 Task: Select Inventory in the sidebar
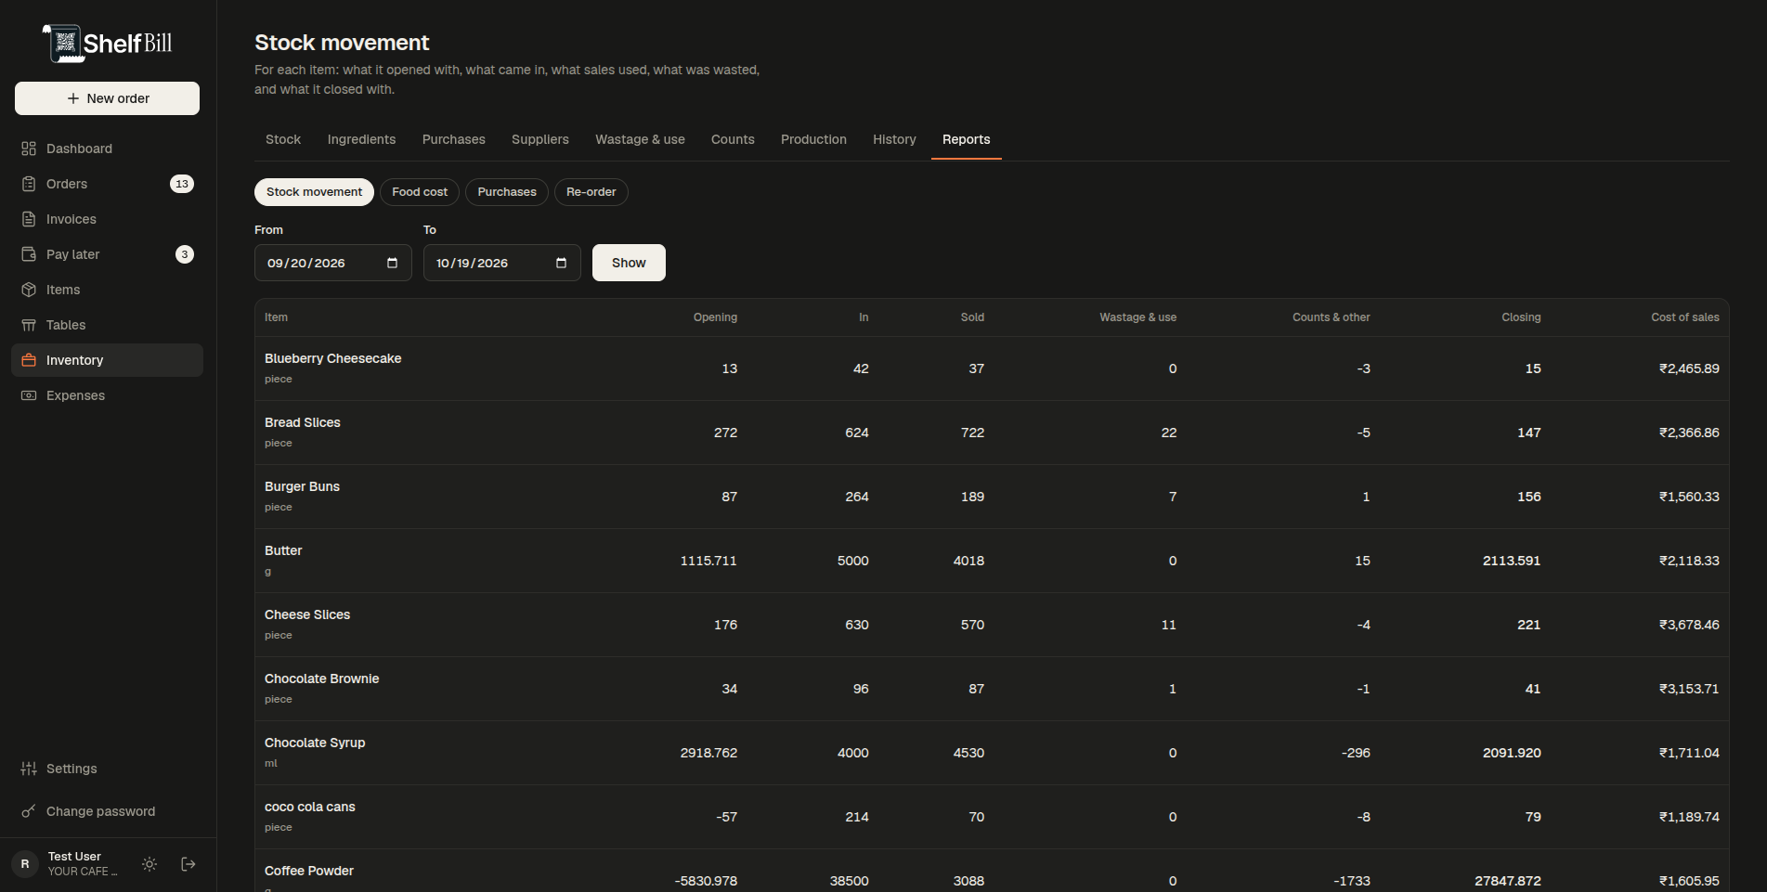[x=107, y=360]
